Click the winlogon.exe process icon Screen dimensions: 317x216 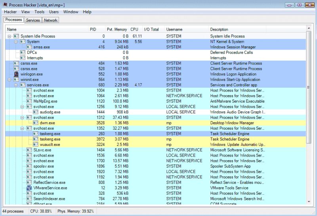click(x=16, y=74)
